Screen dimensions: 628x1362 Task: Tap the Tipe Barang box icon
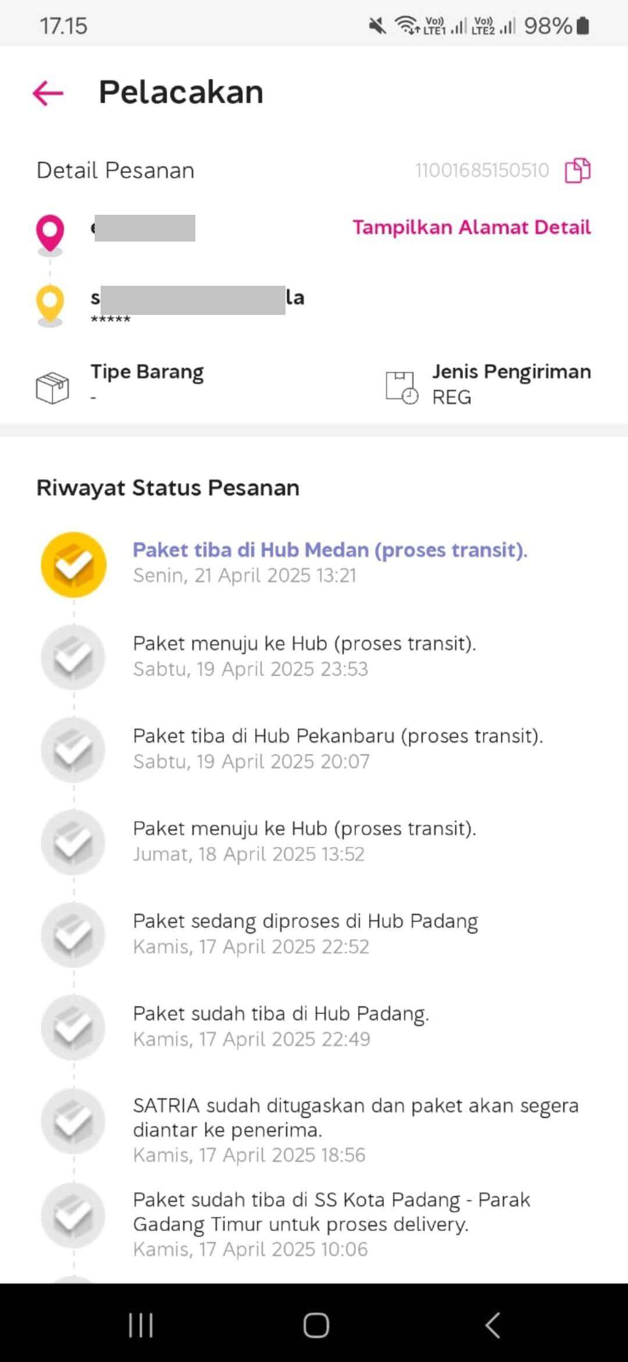[x=52, y=388]
